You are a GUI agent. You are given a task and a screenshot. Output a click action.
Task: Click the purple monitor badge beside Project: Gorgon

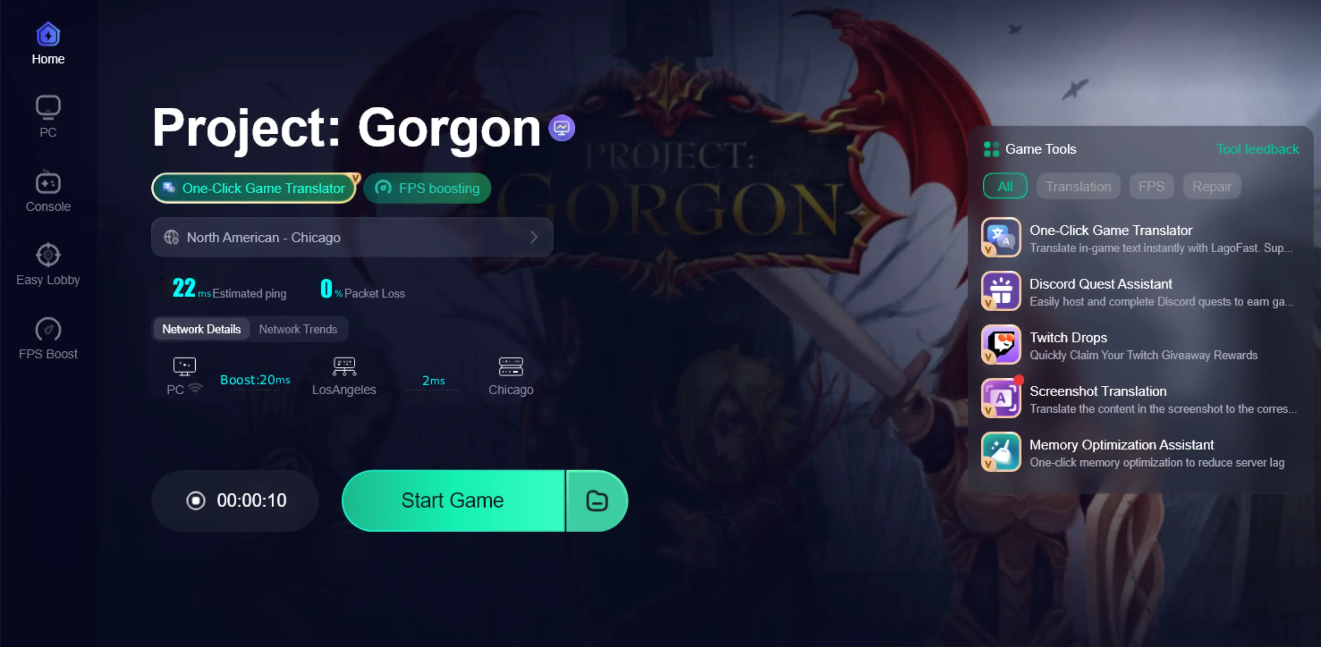tap(561, 128)
